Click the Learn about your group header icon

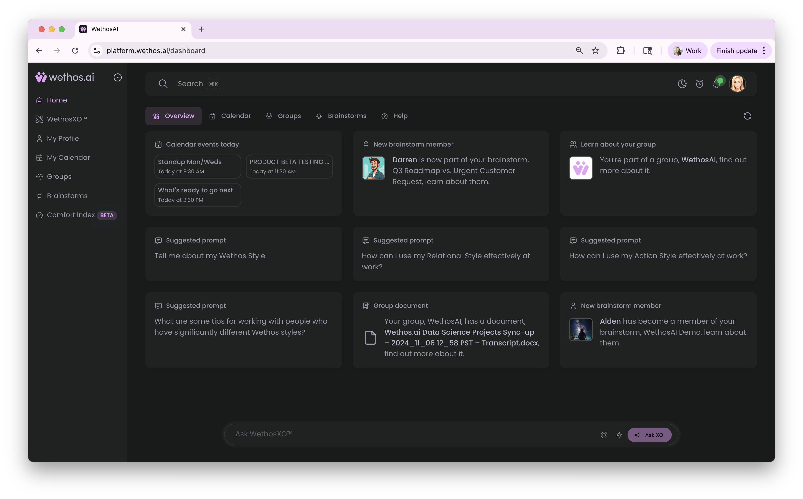point(573,144)
